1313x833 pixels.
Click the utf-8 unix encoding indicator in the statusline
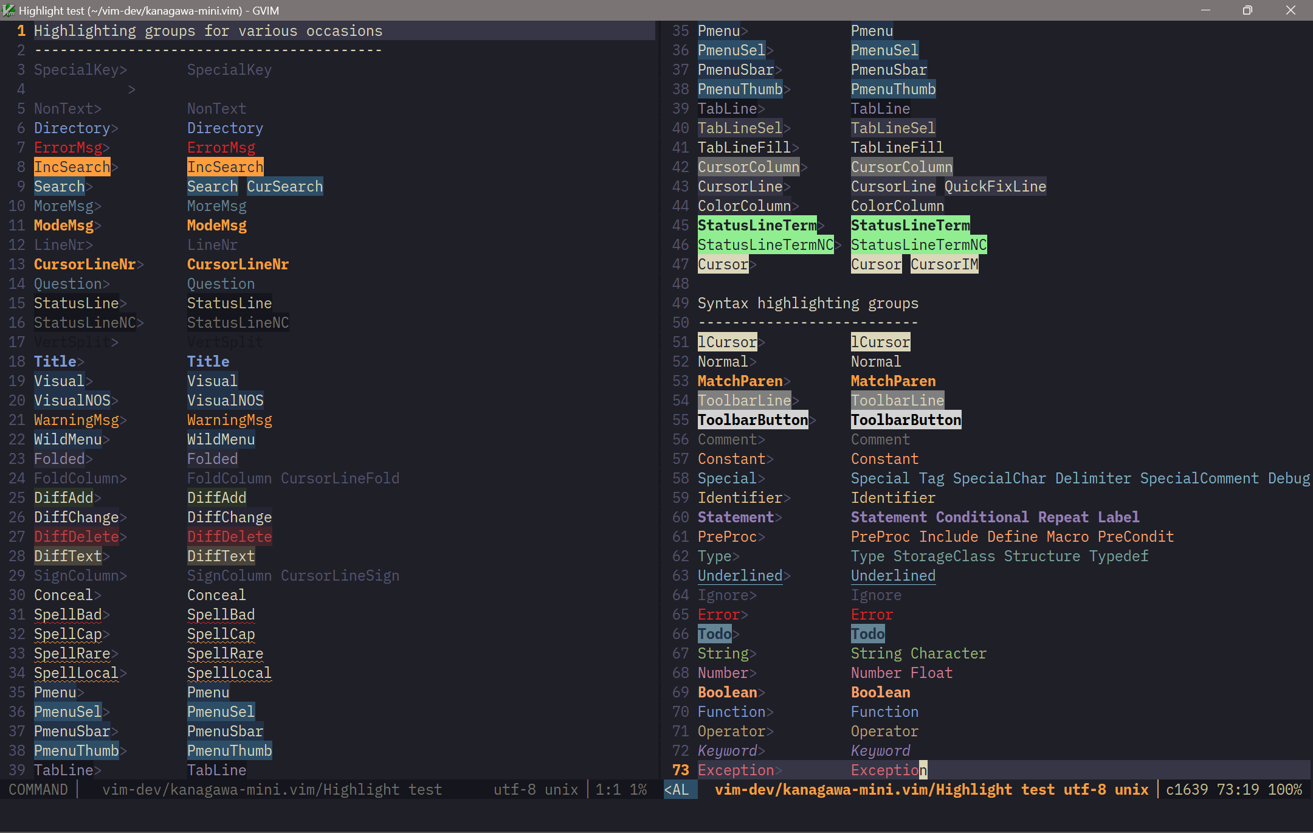pyautogui.click(x=536, y=789)
